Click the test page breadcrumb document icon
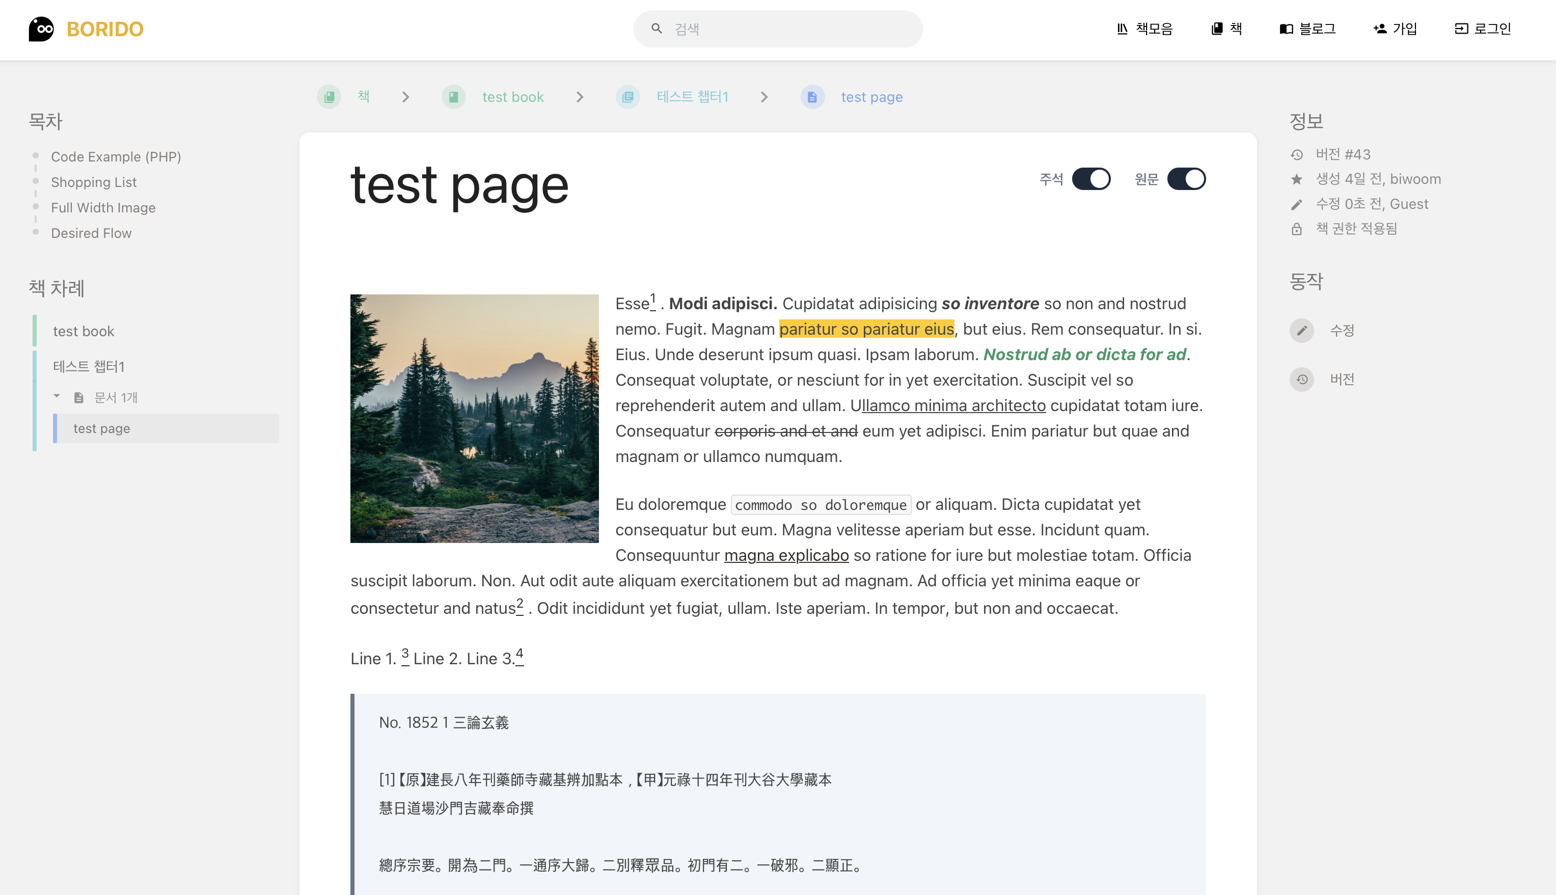 (x=812, y=97)
